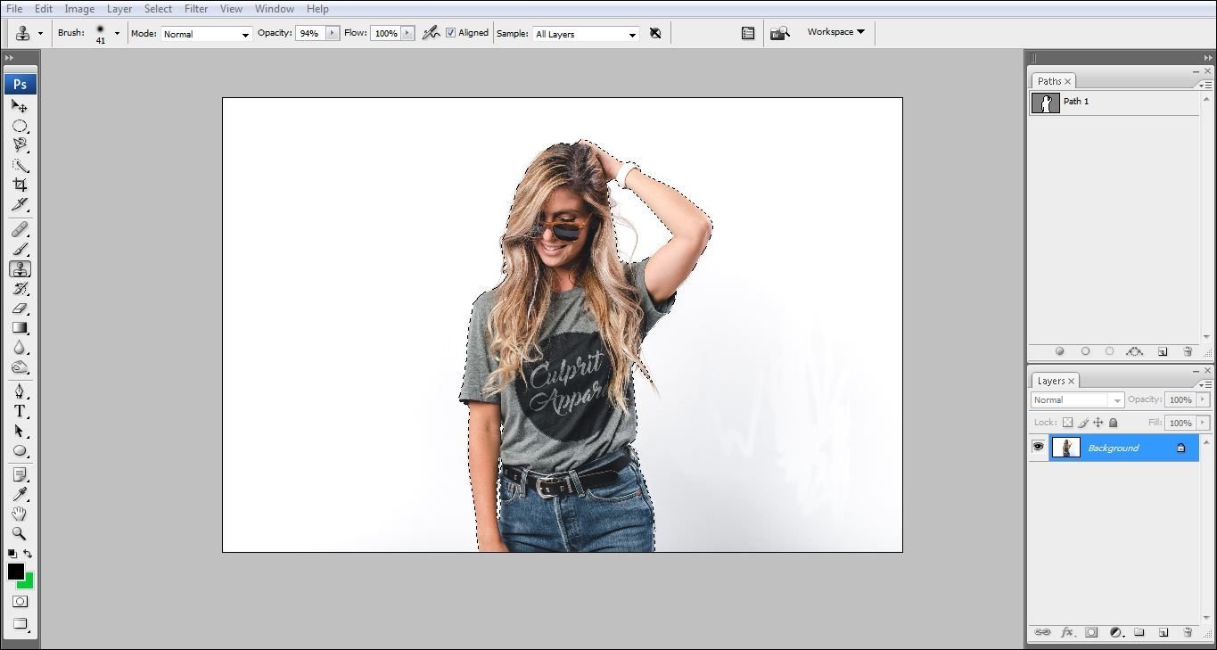The width and height of the screenshot is (1217, 650).
Task: Select the Lasso tool
Action: (20, 145)
